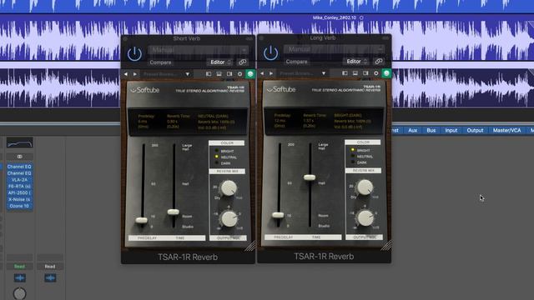Screen dimensions: 534x300
Task: Click the link icon in Short Verb header
Action: pos(243,62)
